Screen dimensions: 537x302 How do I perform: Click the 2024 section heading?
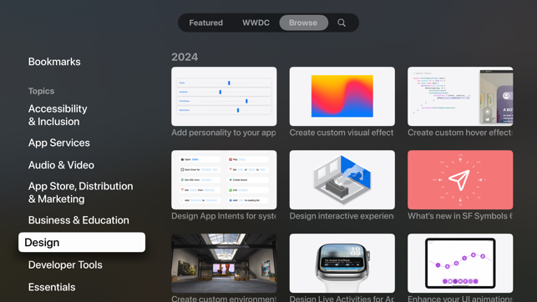click(185, 57)
